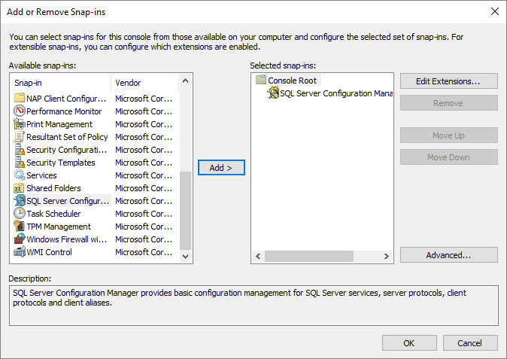Click vendor cell of WMI Control row

click(144, 252)
